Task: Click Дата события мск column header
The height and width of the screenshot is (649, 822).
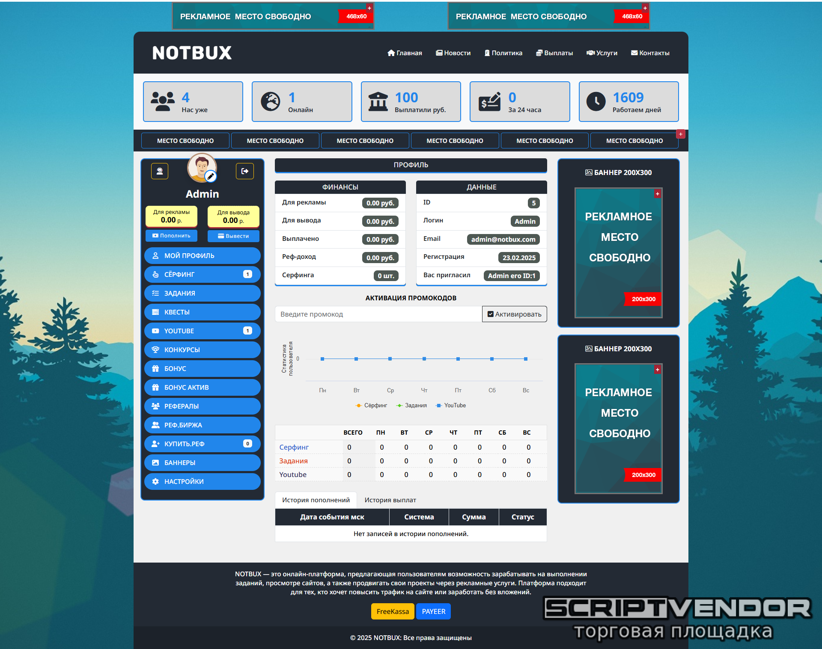Action: click(x=332, y=517)
